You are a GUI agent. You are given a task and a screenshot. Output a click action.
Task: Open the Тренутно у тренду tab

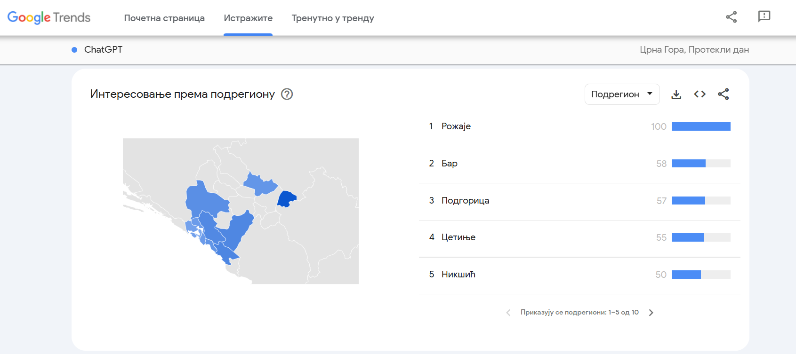[x=333, y=18]
